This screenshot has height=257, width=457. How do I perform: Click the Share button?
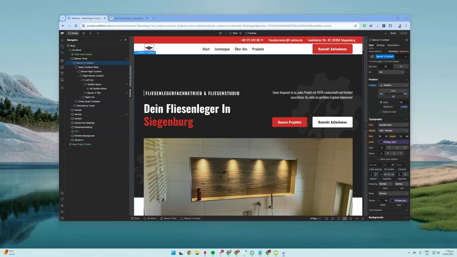393,33
